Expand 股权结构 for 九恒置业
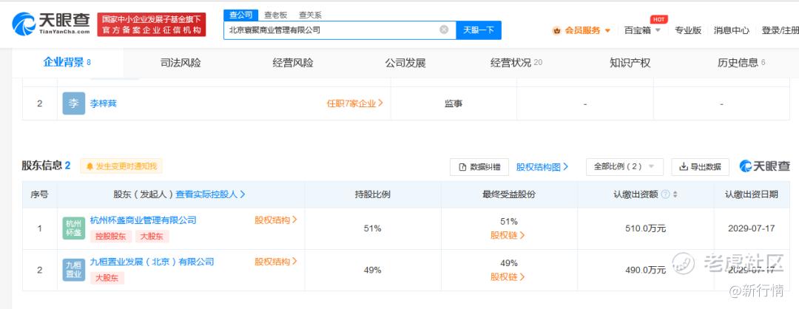Image resolution: width=799 pixels, height=309 pixels. (x=276, y=262)
